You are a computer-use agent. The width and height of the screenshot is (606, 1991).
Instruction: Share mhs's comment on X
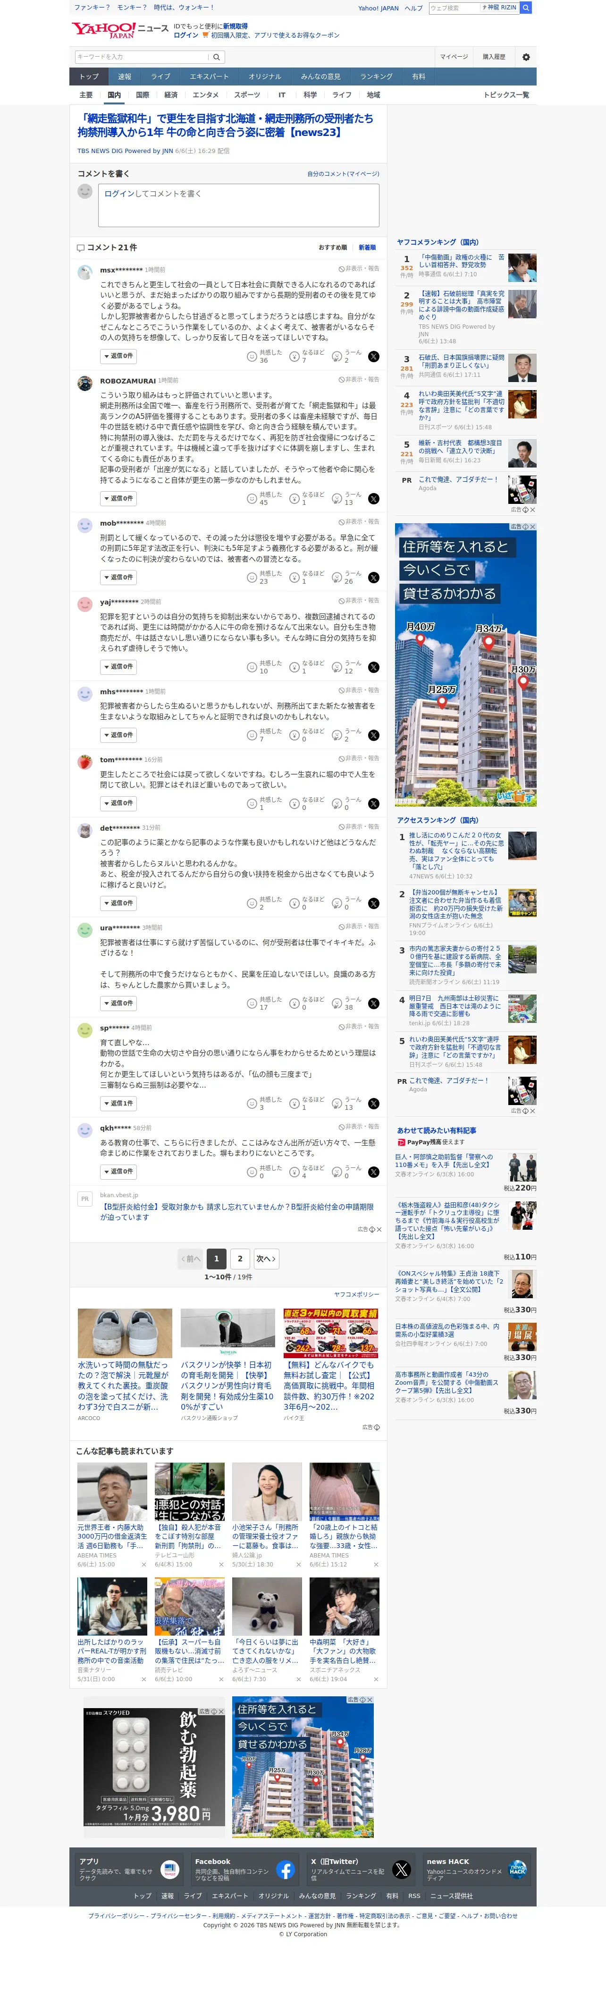[374, 735]
